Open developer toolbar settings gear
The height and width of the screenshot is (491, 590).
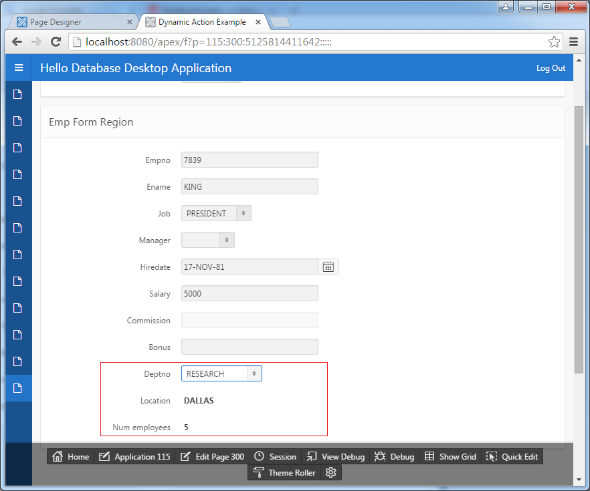click(330, 472)
